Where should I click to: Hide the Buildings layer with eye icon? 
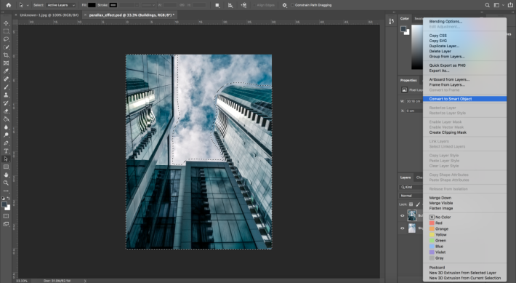(x=402, y=216)
